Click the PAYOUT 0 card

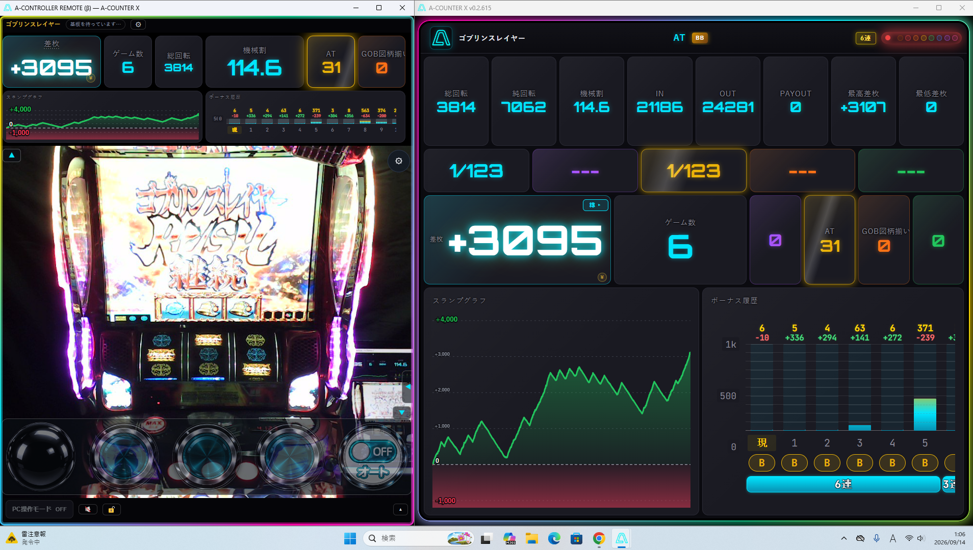(796, 101)
